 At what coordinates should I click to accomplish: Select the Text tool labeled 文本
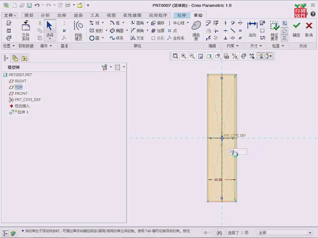point(137,38)
